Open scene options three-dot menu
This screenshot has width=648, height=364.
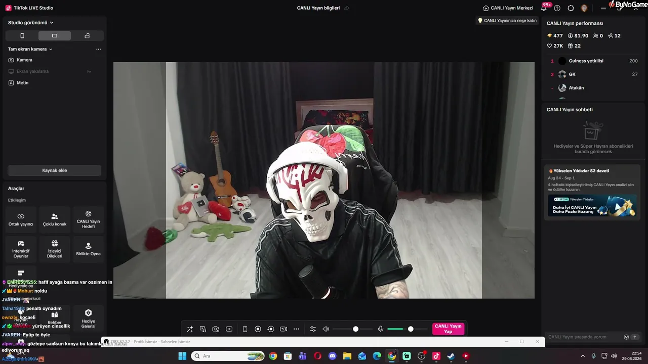click(x=98, y=49)
